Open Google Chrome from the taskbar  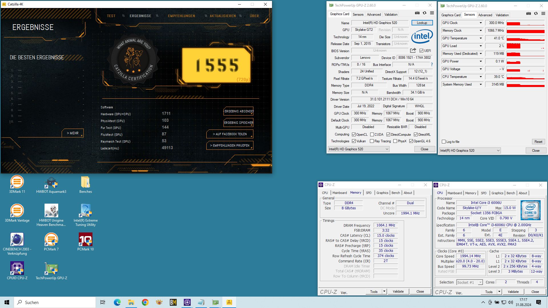pos(145,302)
